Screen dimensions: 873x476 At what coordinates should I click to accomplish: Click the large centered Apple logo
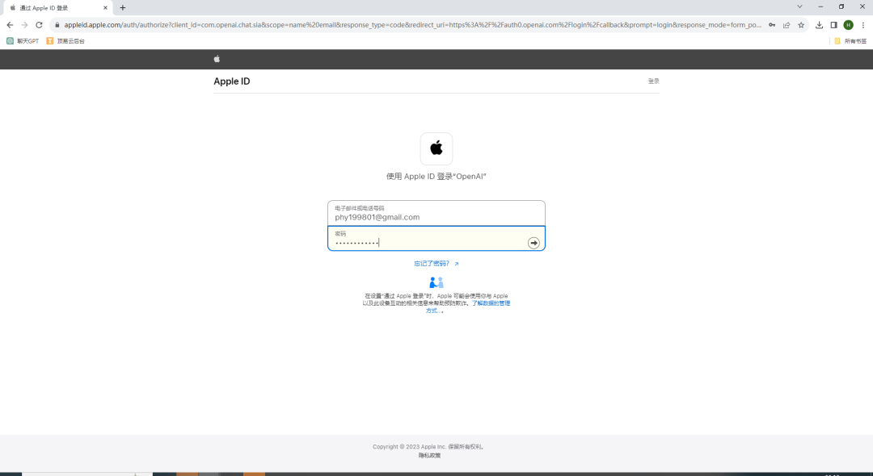(x=436, y=148)
